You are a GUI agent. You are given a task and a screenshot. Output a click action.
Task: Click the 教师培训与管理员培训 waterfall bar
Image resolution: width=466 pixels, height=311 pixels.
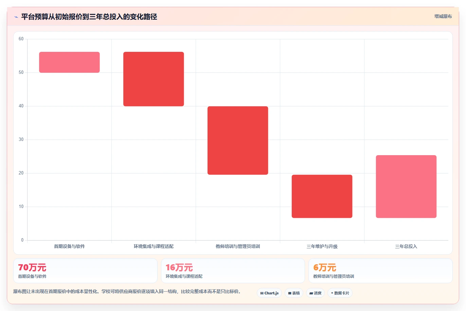coord(238,141)
